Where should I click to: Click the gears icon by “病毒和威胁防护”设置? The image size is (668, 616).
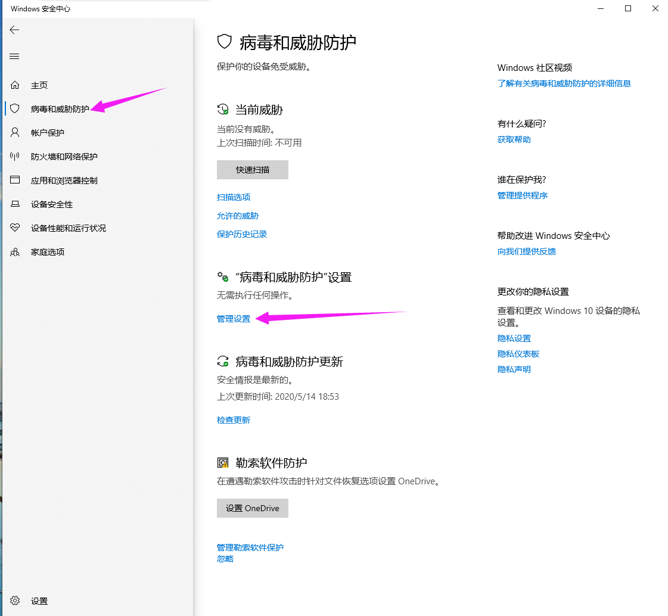223,277
